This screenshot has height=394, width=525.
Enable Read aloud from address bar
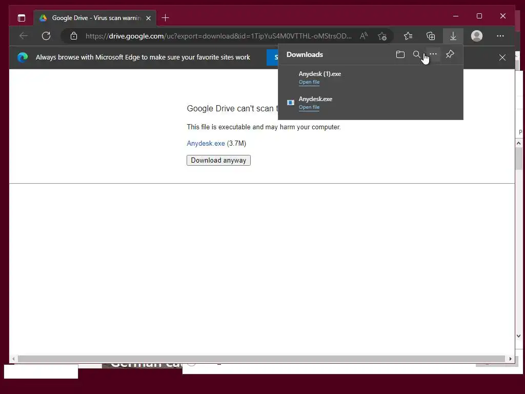point(364,36)
